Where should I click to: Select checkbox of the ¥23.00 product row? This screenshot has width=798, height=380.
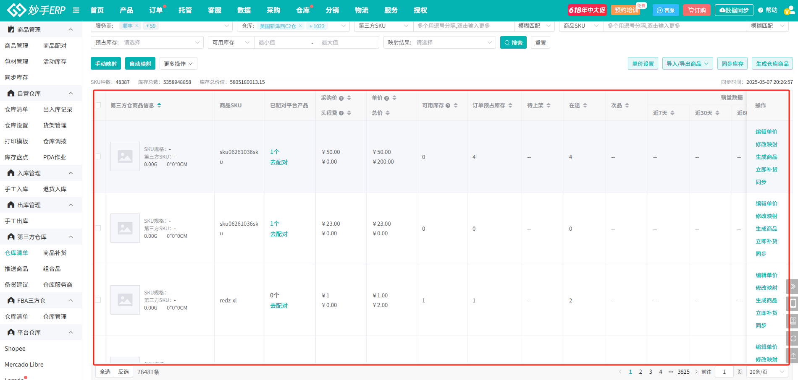(x=98, y=228)
